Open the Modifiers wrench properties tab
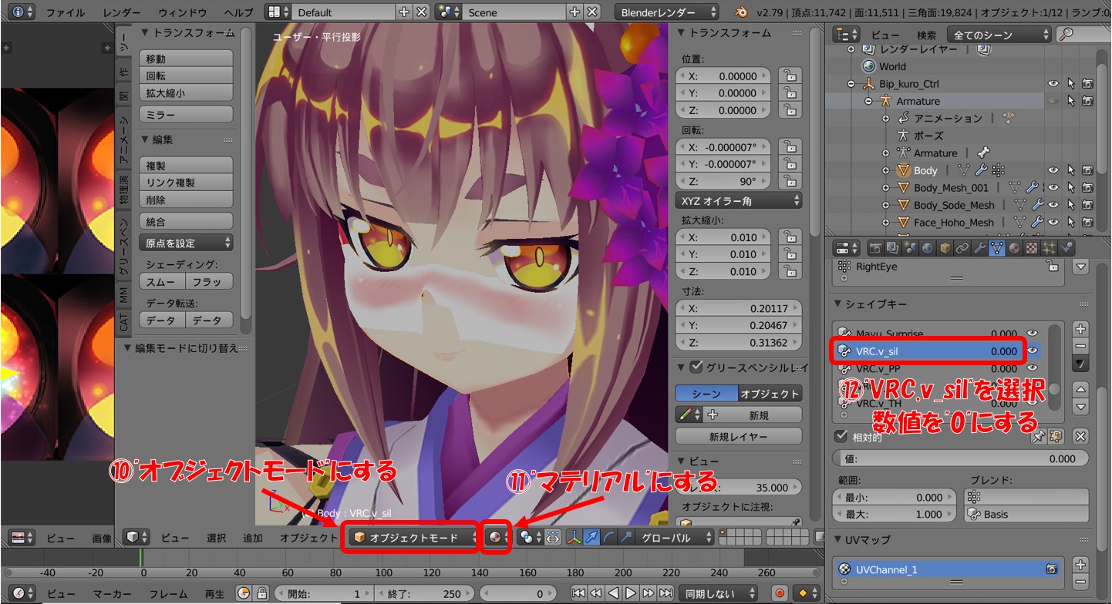The image size is (1112, 604). pos(979,248)
